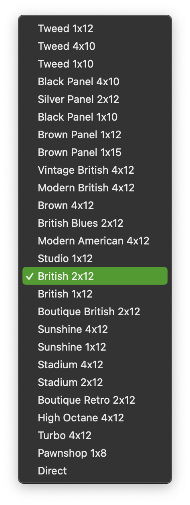Pick Boutique Retro 2x12
The width and height of the screenshot is (190, 505).
pyautogui.click(x=95, y=400)
